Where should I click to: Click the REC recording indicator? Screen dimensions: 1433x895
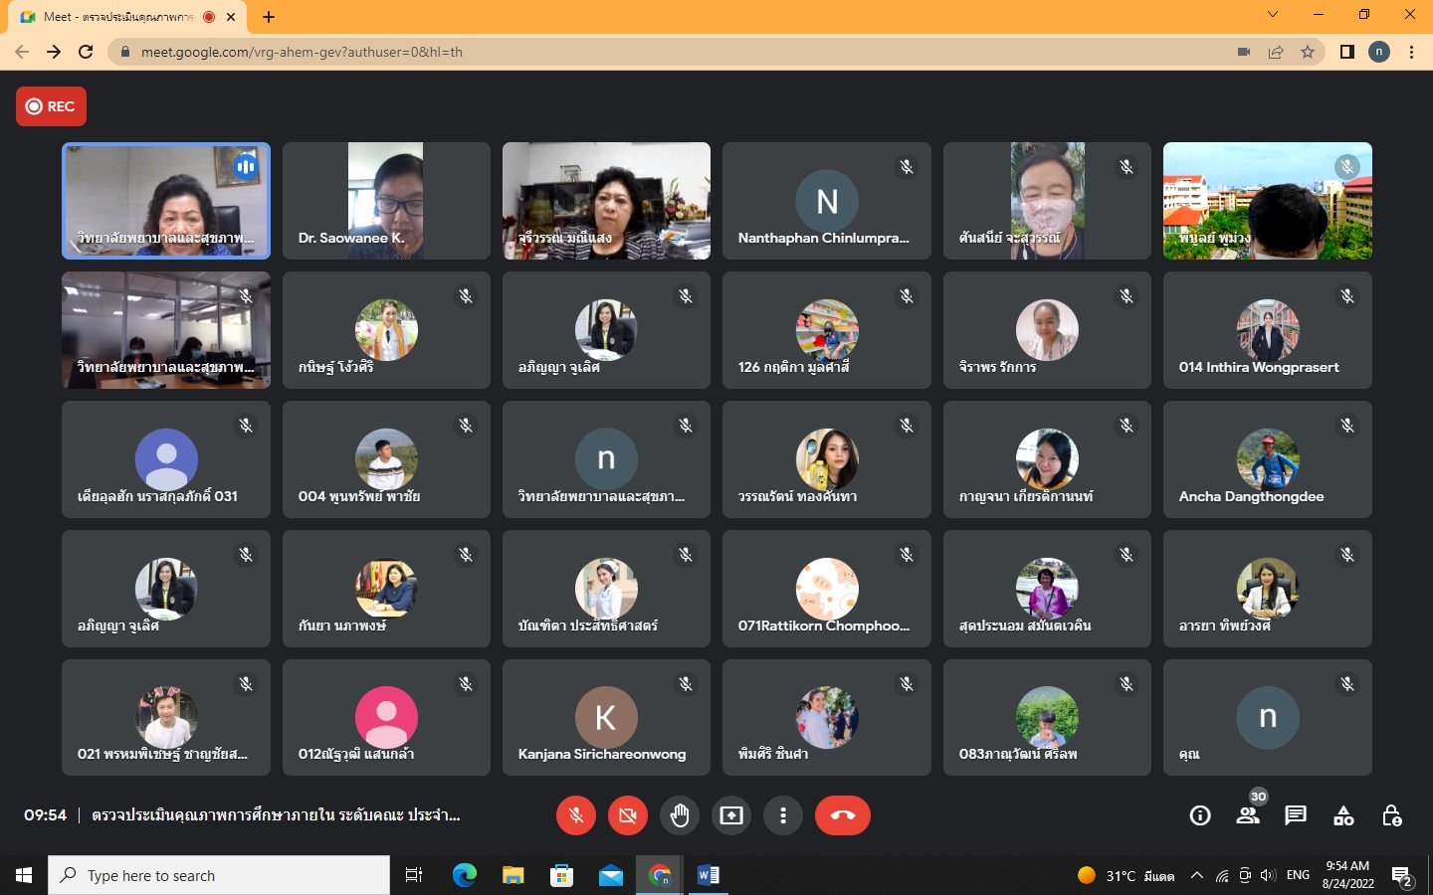[52, 106]
